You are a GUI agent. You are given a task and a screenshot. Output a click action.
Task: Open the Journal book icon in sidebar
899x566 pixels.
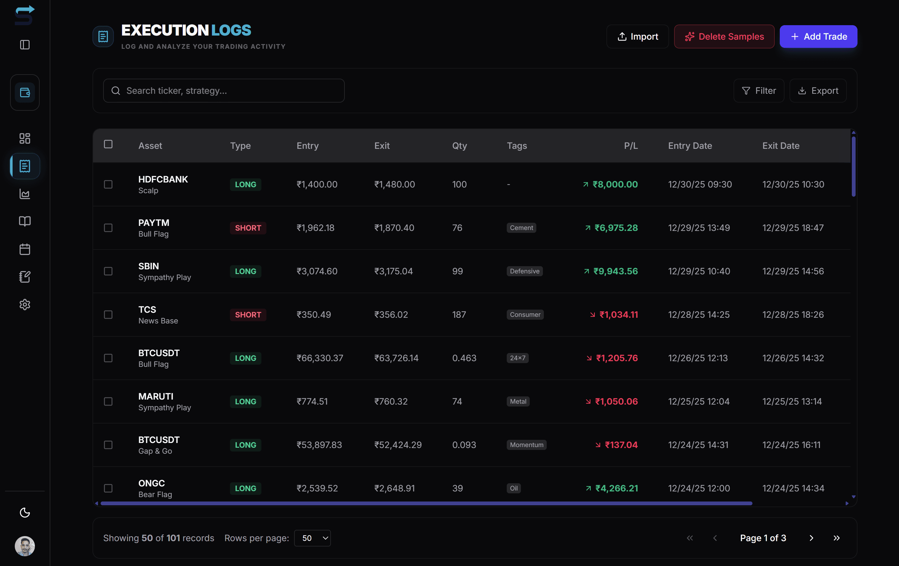tap(25, 221)
